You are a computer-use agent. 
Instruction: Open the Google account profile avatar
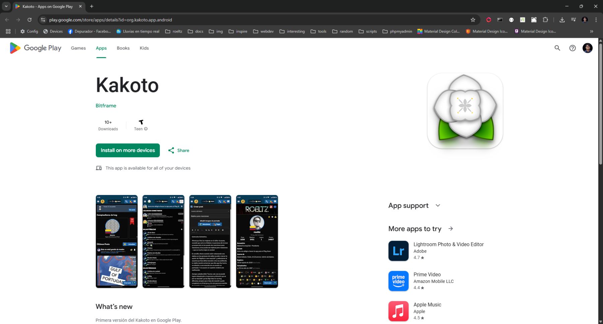(x=588, y=48)
